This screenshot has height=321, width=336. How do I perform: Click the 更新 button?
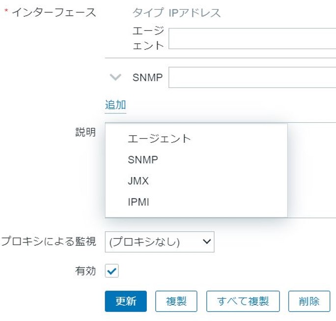(126, 301)
